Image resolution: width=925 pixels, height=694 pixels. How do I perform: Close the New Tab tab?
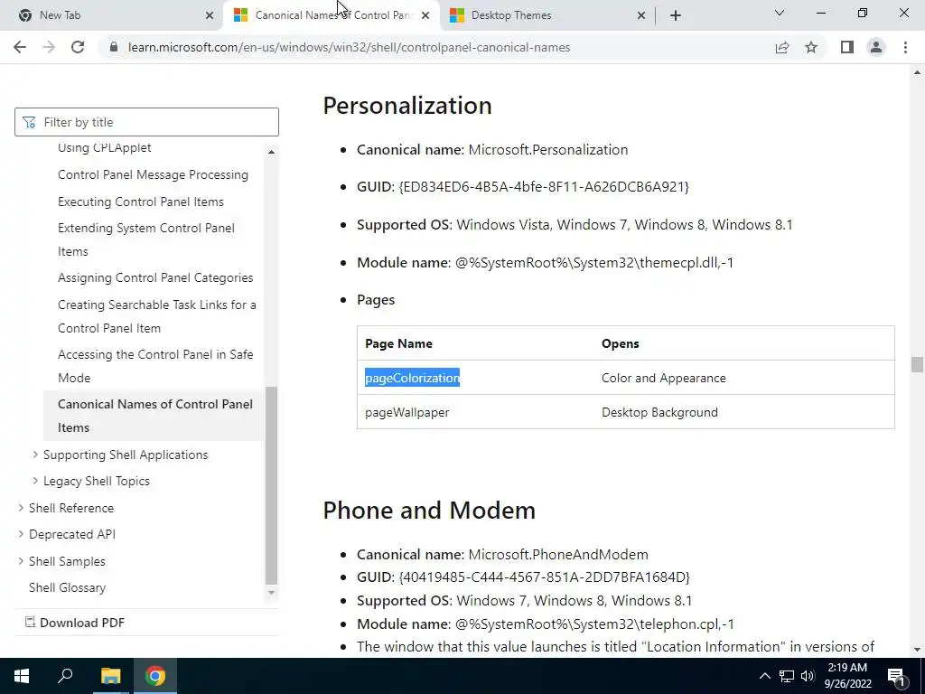tap(210, 15)
